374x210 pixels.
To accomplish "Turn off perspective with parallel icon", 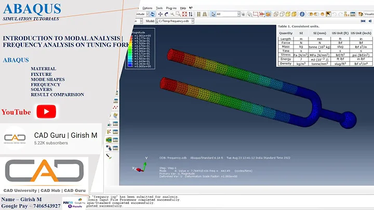I will coord(198,15).
